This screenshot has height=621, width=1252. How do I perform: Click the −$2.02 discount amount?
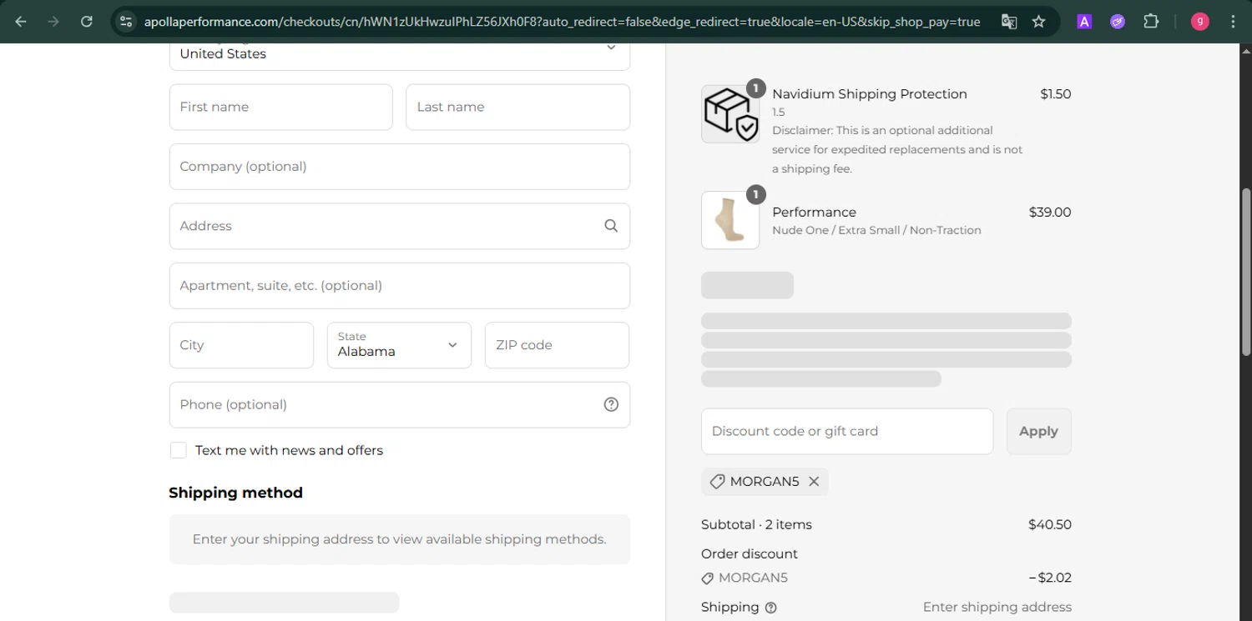1050,578
